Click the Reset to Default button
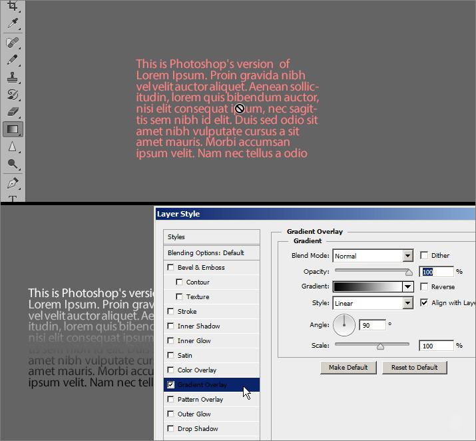The width and height of the screenshot is (476, 441). point(414,368)
